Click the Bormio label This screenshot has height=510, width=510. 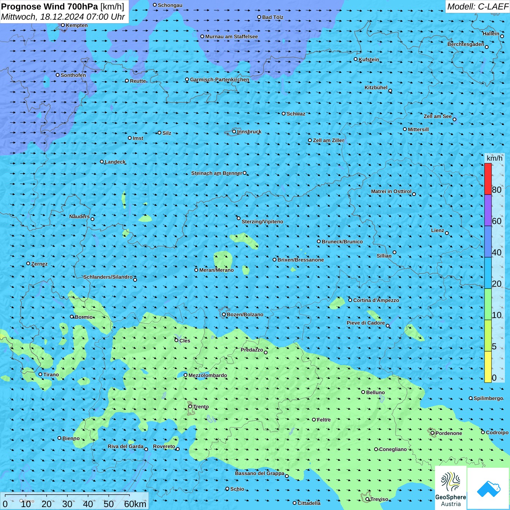point(84,317)
